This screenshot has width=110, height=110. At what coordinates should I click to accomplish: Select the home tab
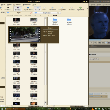(x=19, y=13)
